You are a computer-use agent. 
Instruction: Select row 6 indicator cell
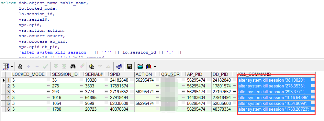point(8,109)
